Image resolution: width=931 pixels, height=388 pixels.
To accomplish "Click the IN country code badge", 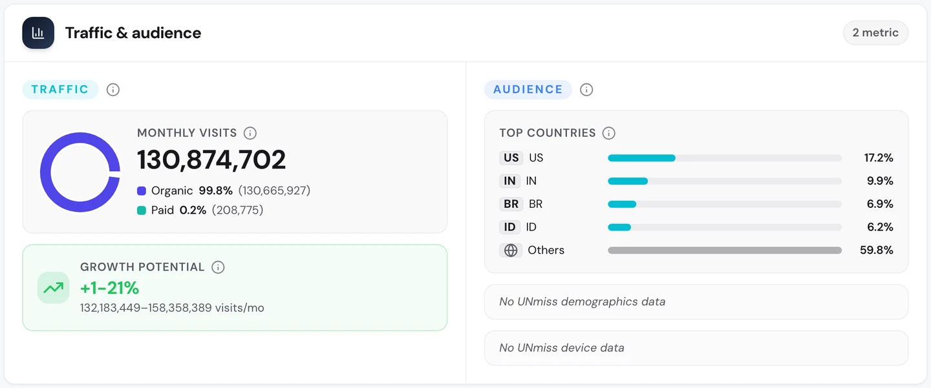I will [510, 181].
